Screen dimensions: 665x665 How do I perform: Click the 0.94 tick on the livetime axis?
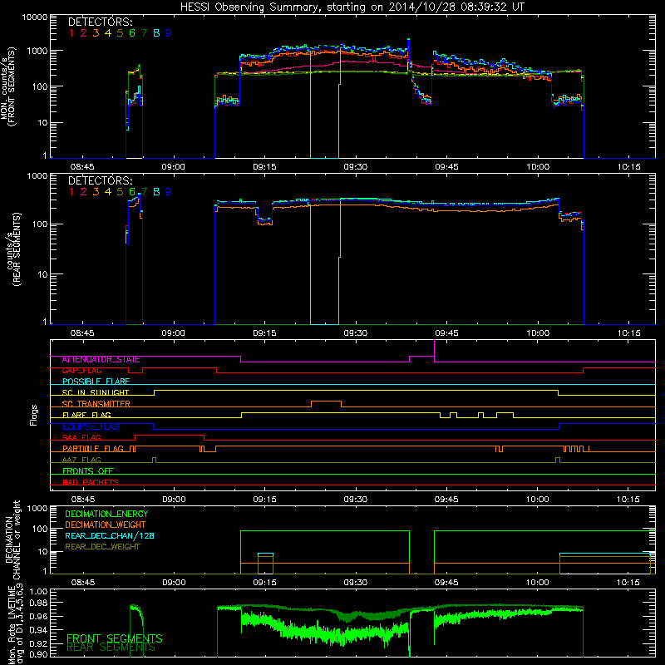point(38,630)
